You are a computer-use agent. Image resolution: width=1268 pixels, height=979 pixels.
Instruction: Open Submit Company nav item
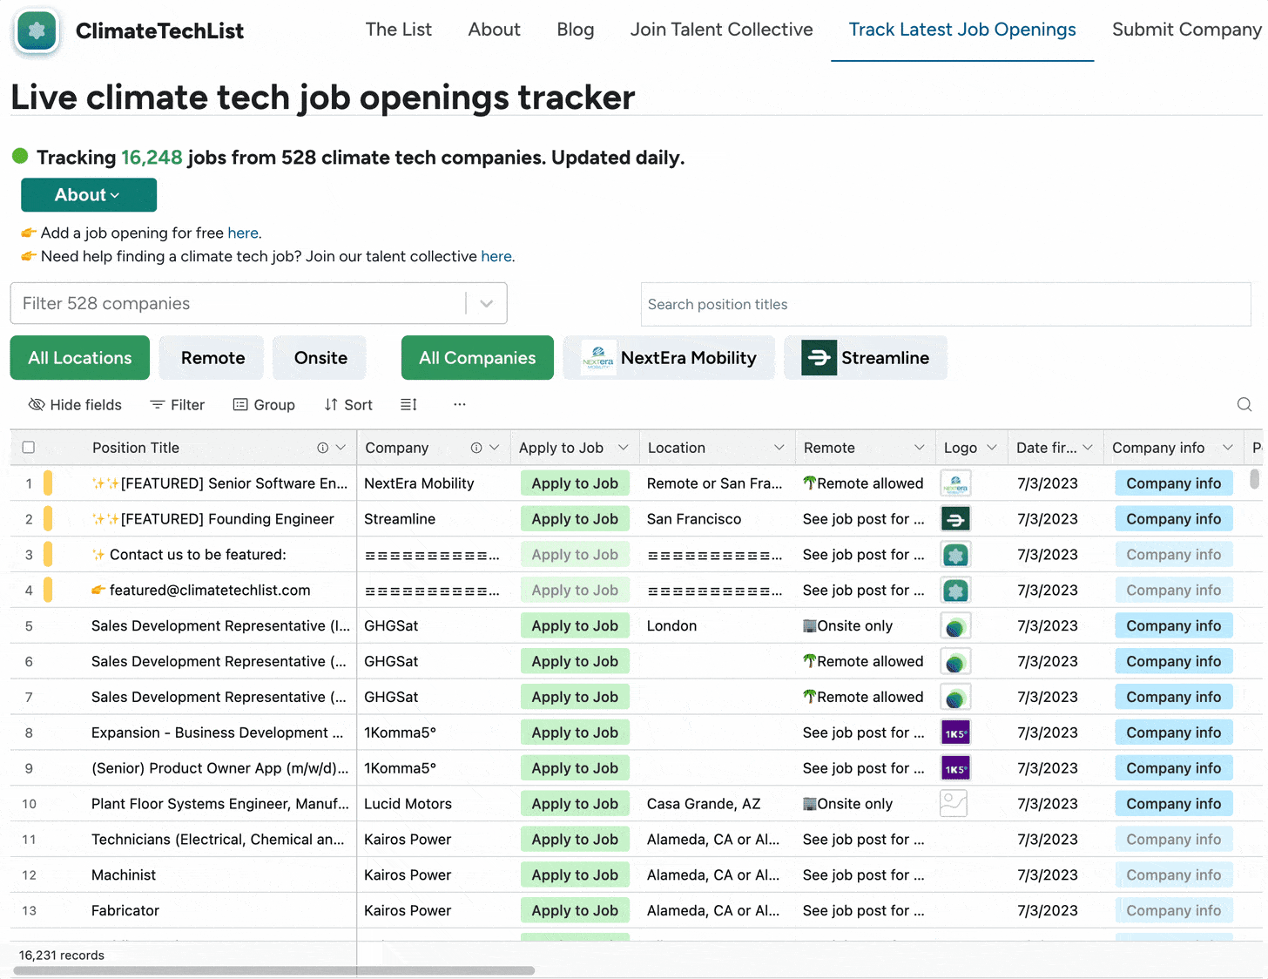point(1186,30)
